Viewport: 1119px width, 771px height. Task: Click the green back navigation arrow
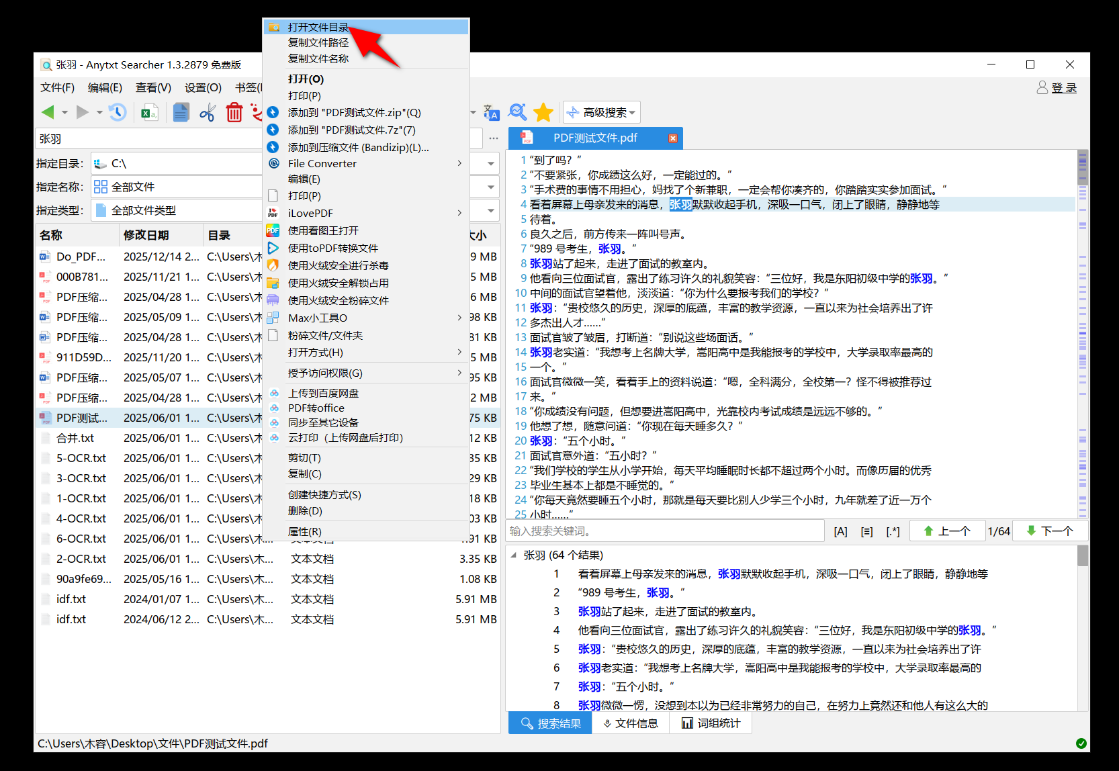pos(48,112)
